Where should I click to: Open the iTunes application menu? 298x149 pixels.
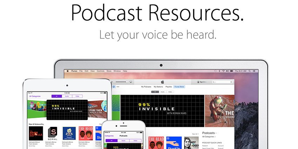74,71
